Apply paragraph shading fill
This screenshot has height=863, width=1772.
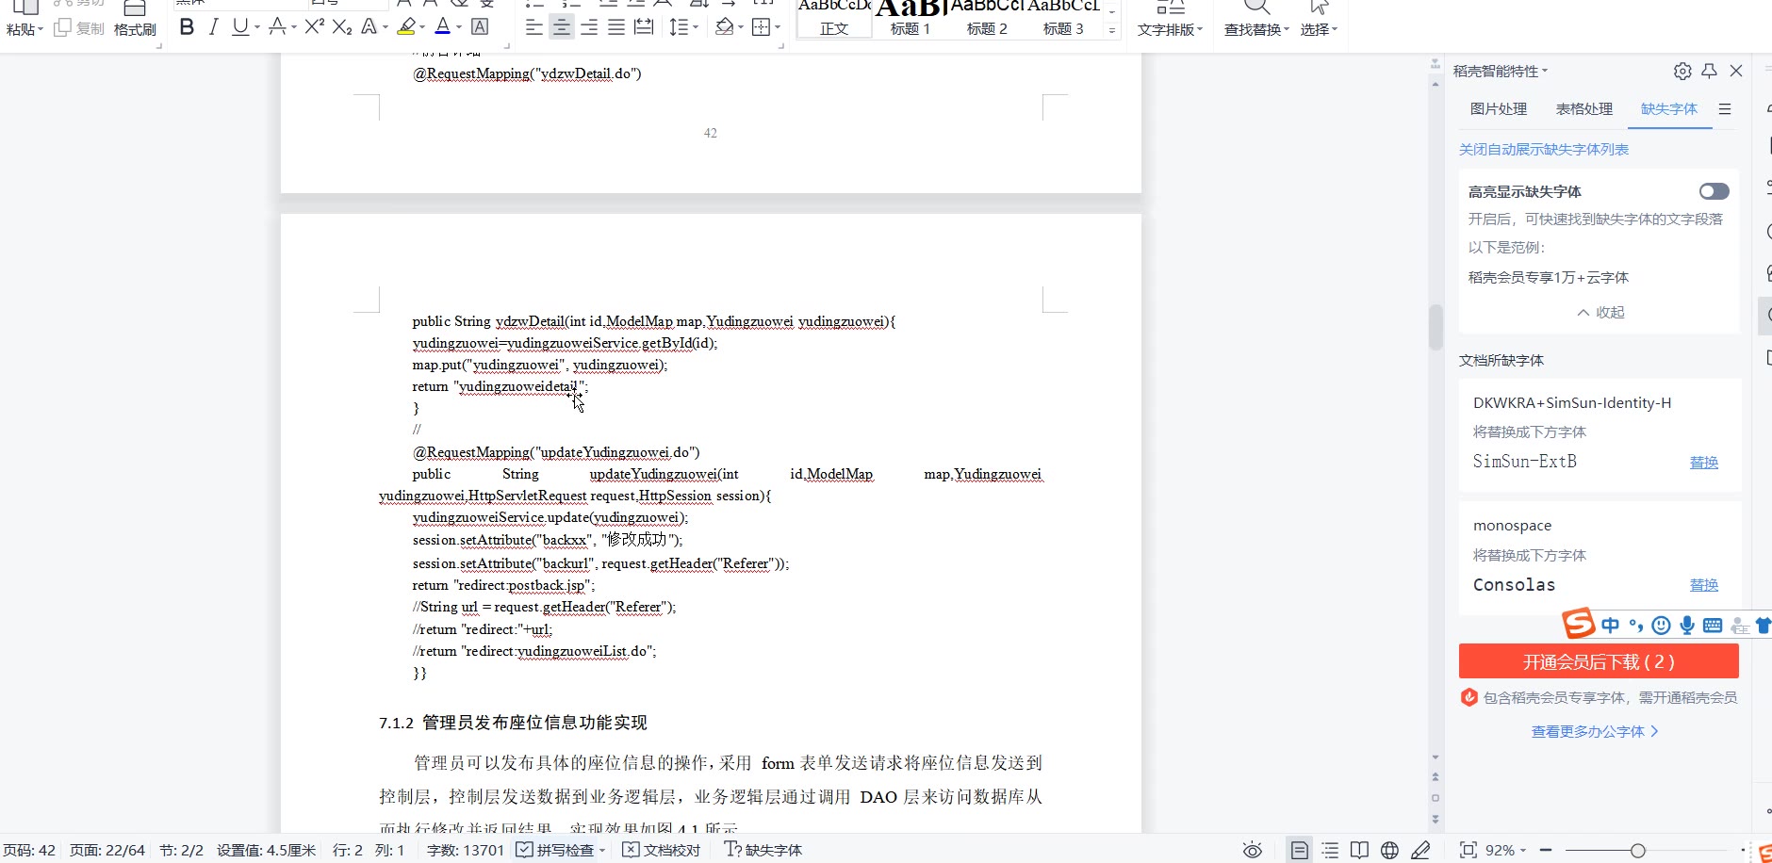(x=723, y=27)
